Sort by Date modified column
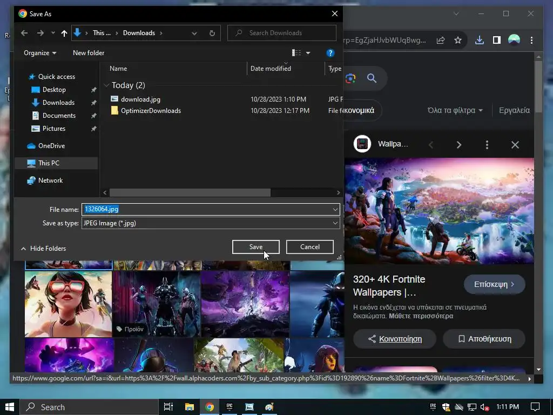The image size is (553, 415). point(271,69)
